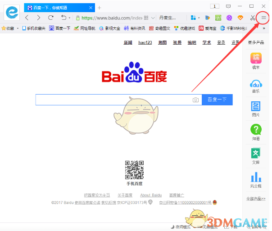Click the baidu.com address bar URL
272x231 pixels.
point(112,18)
